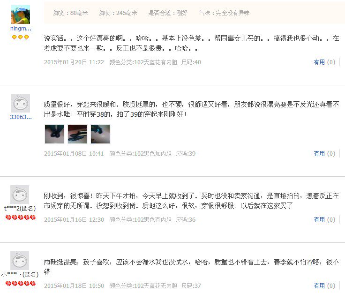Viewport: 345px width, 293px height.
Task: Click ningm... gold diamond rating icons
Action: click(20, 37)
